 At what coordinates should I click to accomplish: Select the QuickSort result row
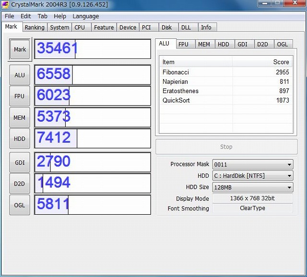226,100
